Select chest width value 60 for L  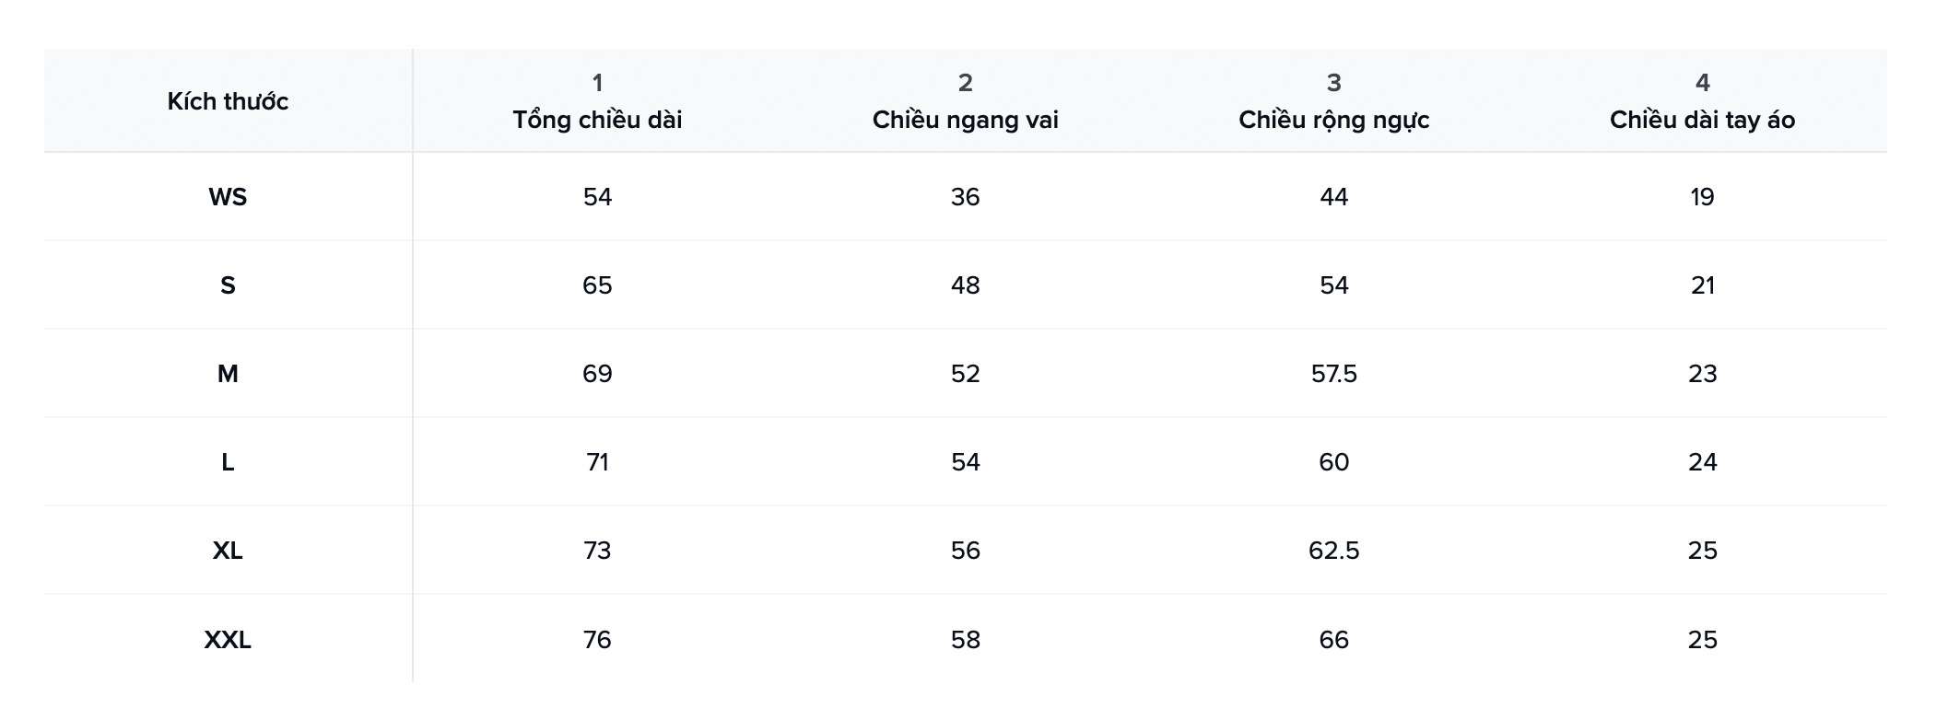pos(1333,462)
